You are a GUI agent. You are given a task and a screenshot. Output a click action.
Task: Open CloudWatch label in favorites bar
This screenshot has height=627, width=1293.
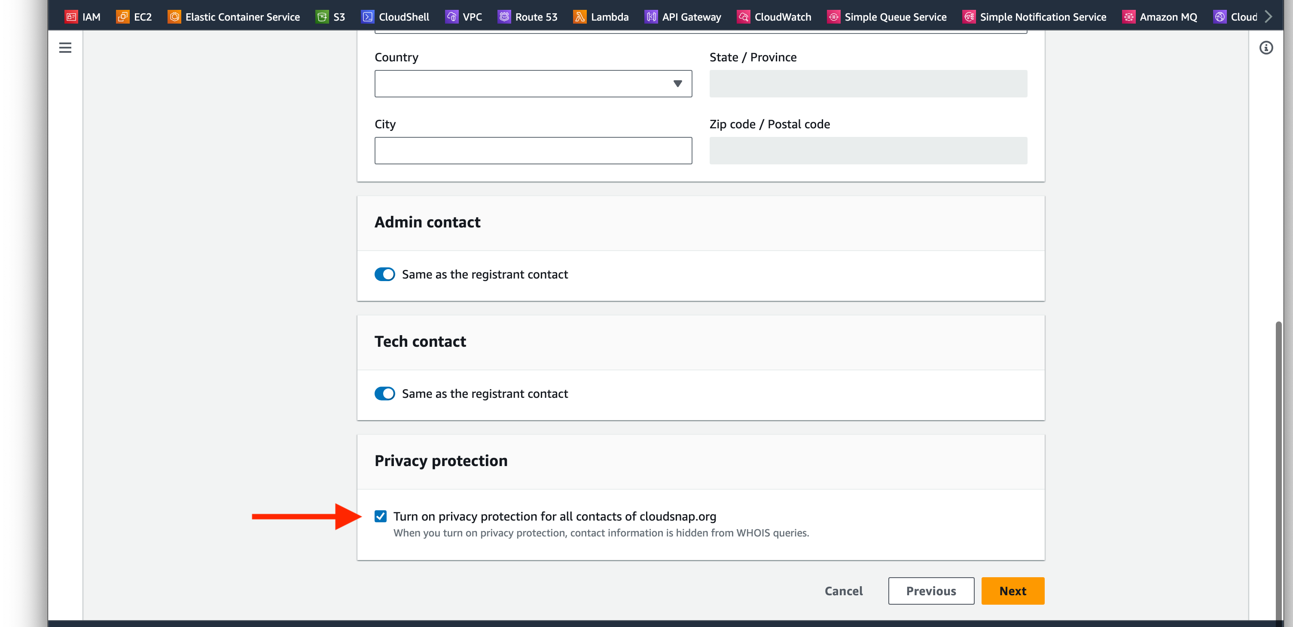click(783, 17)
